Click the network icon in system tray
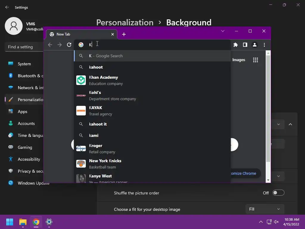 (269, 222)
